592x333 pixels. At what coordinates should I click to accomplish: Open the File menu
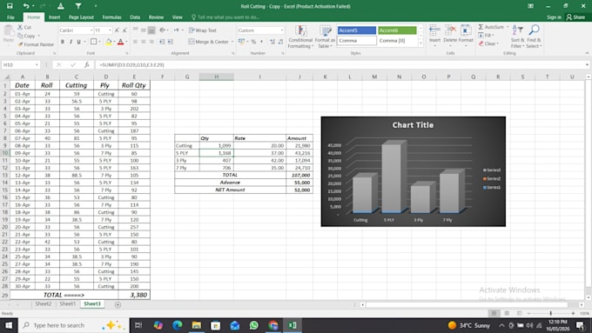coord(10,17)
